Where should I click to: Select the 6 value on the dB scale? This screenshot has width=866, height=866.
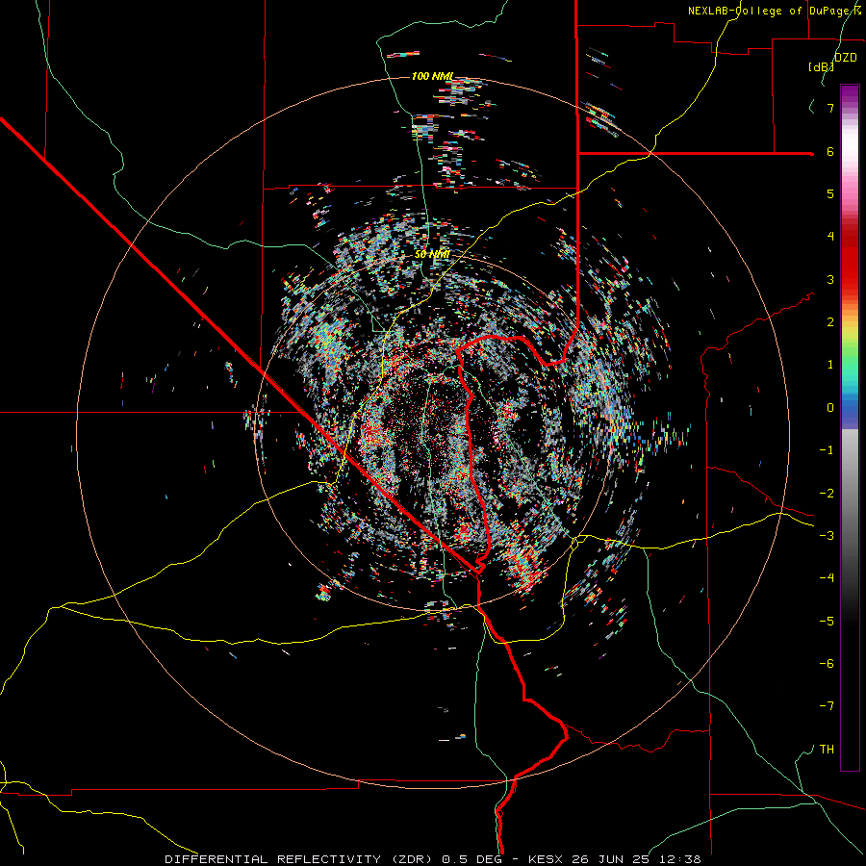pyautogui.click(x=830, y=151)
